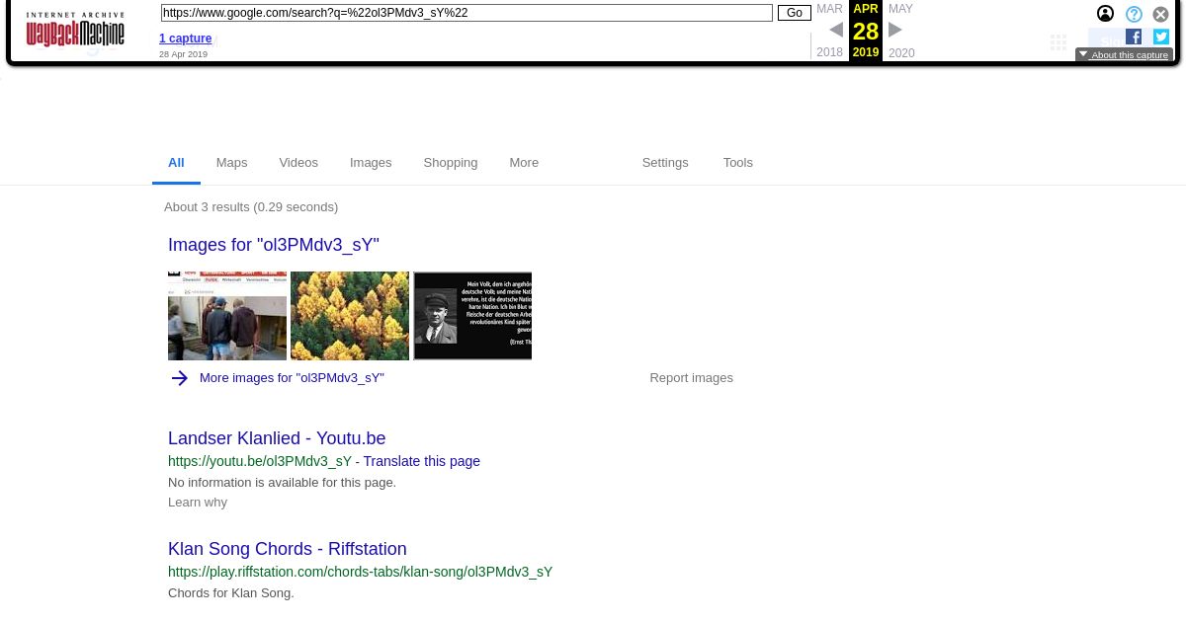
Task: Click the About 3 results text
Action: [x=251, y=207]
